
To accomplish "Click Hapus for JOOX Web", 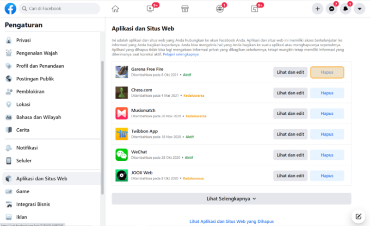I will click(327, 176).
